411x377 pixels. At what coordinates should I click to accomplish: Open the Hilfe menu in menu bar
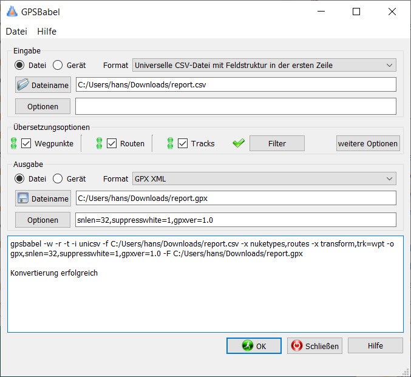[x=47, y=32]
